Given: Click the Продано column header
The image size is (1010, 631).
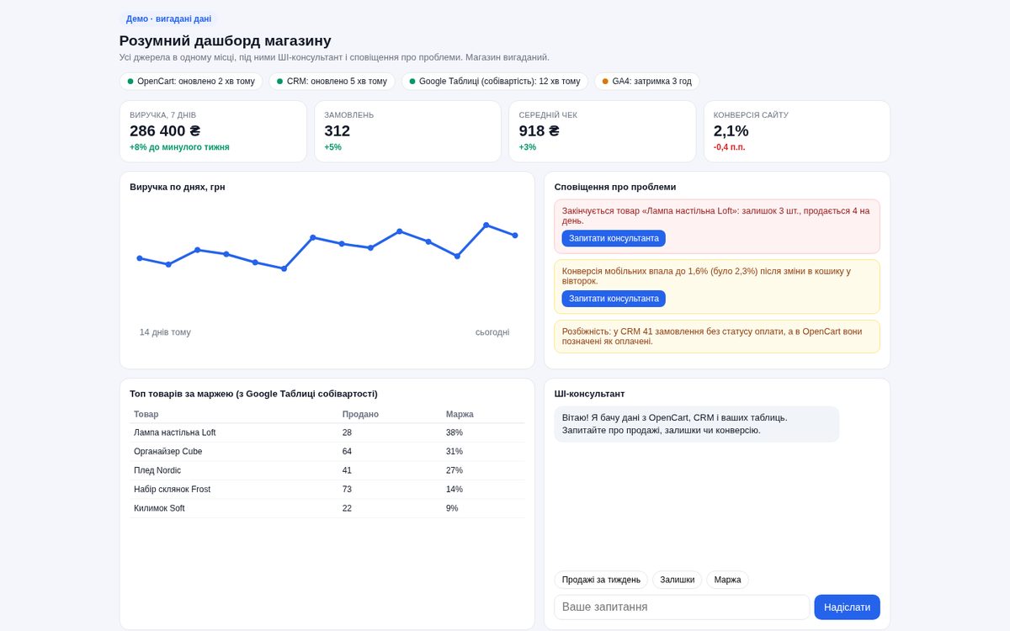Looking at the screenshot, I should point(360,414).
